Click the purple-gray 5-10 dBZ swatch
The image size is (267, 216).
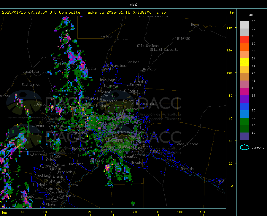[244, 136]
